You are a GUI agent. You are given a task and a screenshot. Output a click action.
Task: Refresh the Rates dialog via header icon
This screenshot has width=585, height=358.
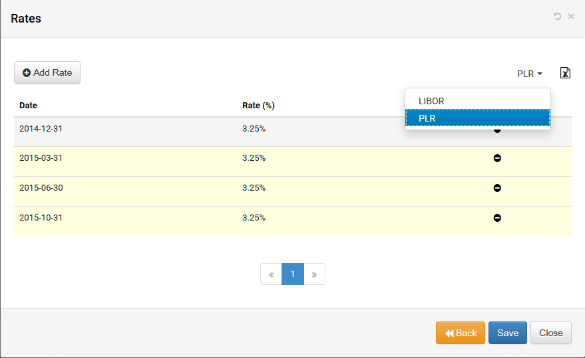(558, 16)
